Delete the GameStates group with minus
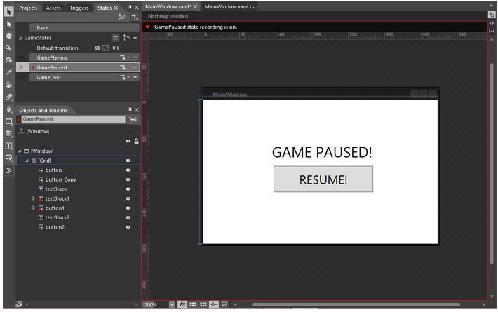498x312 pixels. tap(135, 38)
